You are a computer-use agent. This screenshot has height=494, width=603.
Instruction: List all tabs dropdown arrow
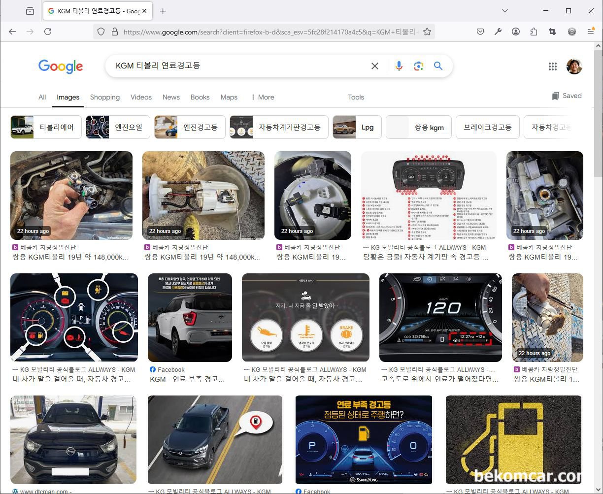pyautogui.click(x=505, y=11)
